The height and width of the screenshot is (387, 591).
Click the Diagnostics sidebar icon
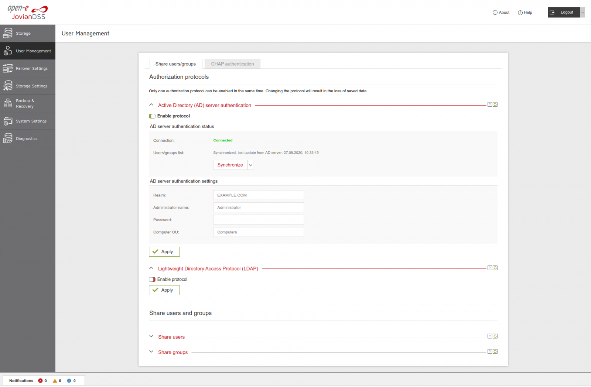8,138
